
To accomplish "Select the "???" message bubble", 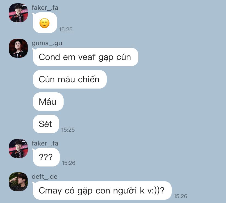I will (x=46, y=157).
